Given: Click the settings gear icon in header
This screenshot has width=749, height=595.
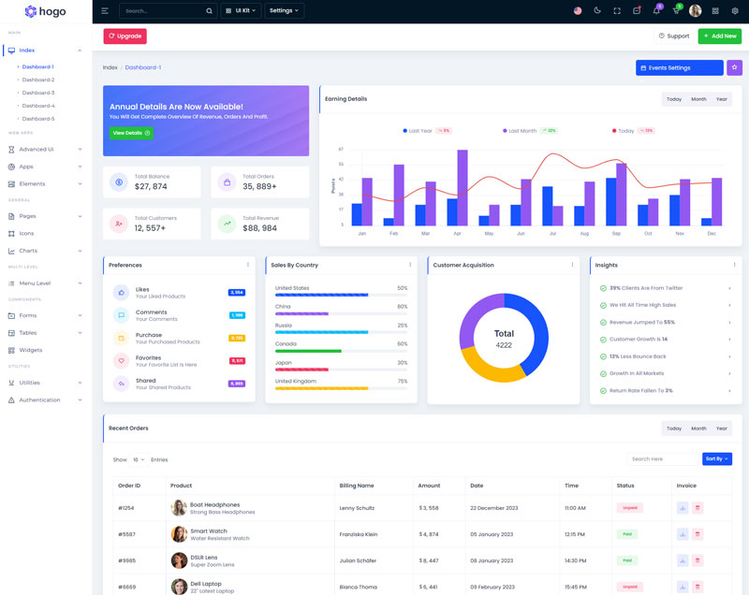Looking at the screenshot, I should coord(735,11).
